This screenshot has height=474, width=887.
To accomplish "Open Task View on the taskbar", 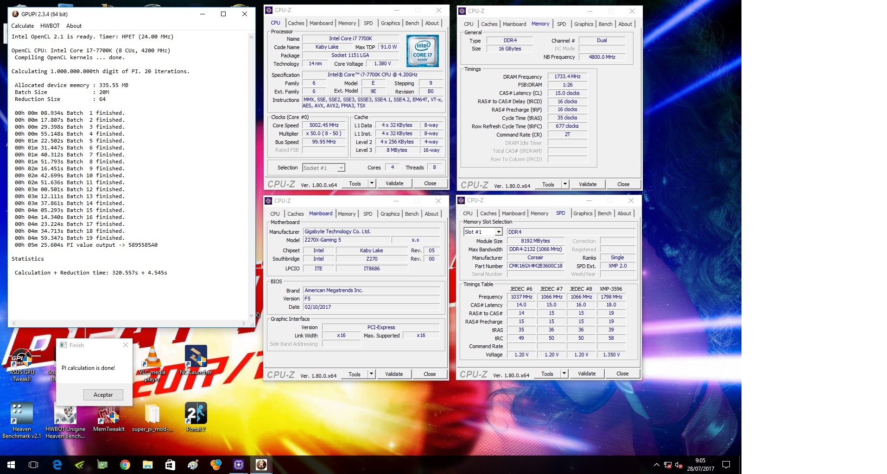I will (x=33, y=465).
